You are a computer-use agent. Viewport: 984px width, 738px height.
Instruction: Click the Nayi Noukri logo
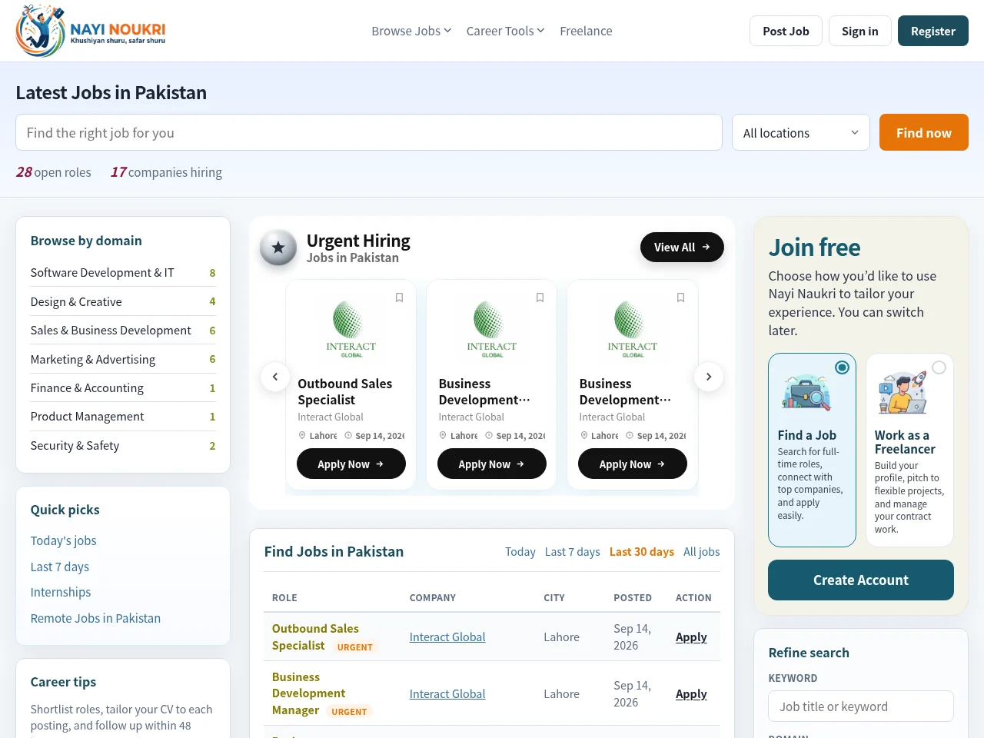coord(91,31)
